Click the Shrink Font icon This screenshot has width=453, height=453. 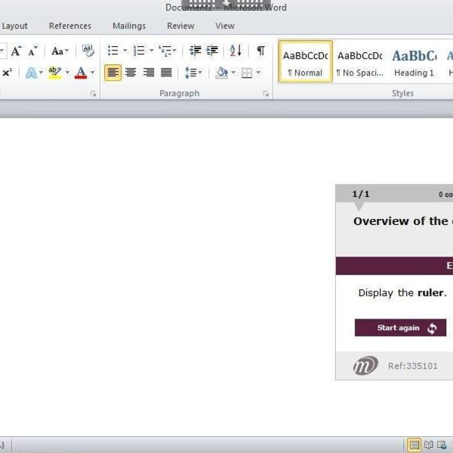[32, 51]
